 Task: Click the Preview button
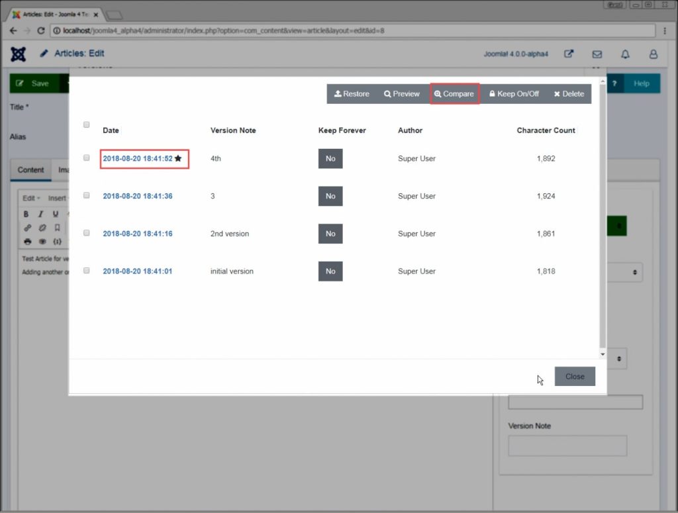coord(402,94)
